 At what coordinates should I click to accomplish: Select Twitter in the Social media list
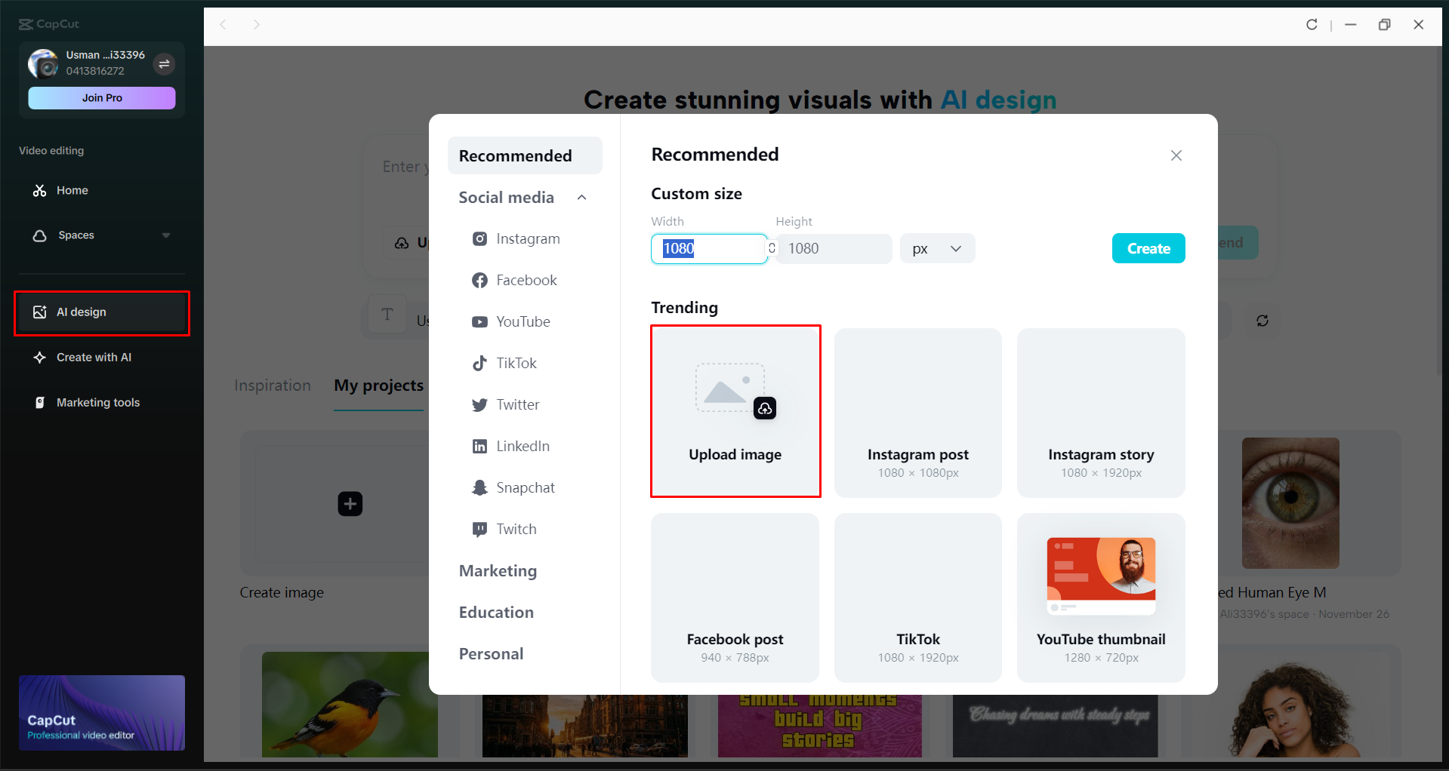click(x=518, y=405)
